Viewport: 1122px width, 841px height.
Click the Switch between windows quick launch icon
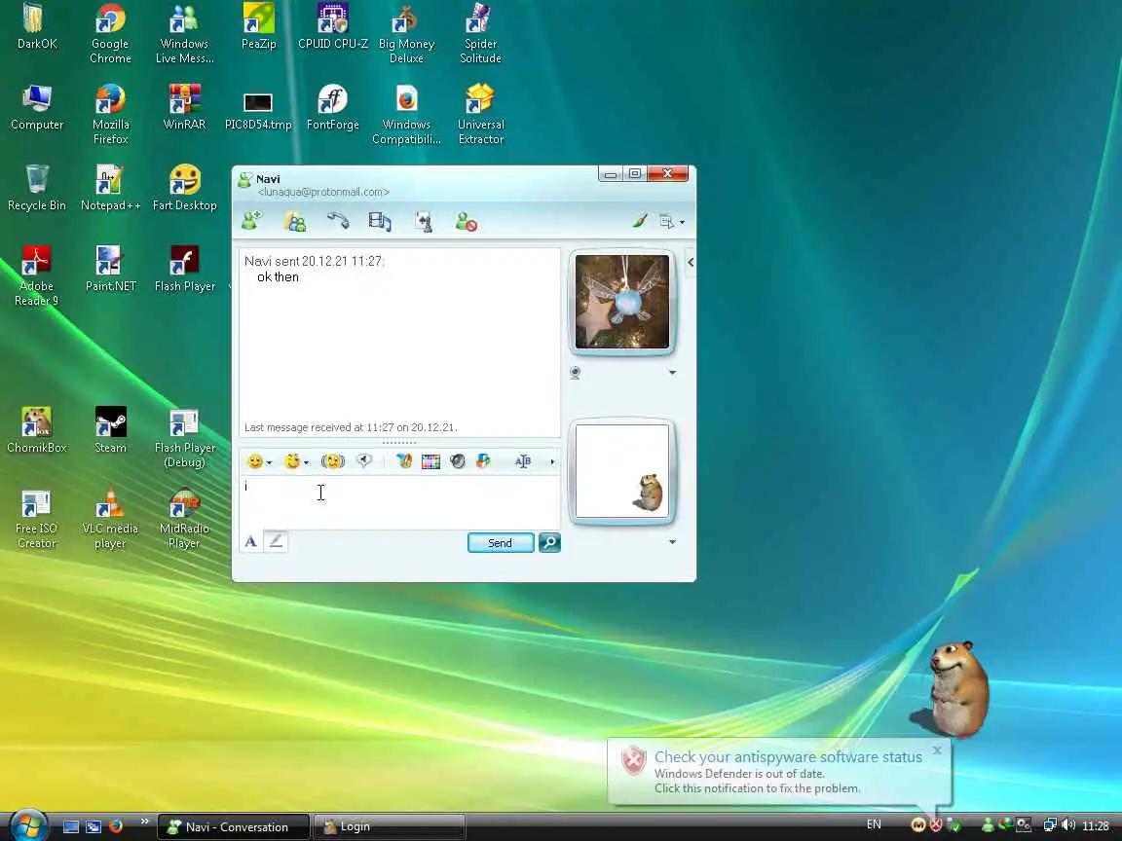(x=93, y=826)
